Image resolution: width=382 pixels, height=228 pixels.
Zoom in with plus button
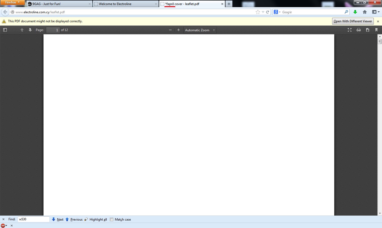click(179, 30)
